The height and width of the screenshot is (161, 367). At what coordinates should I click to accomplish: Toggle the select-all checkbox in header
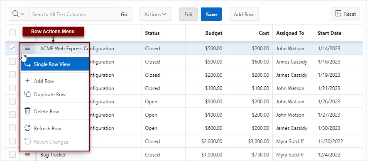pos(12,33)
